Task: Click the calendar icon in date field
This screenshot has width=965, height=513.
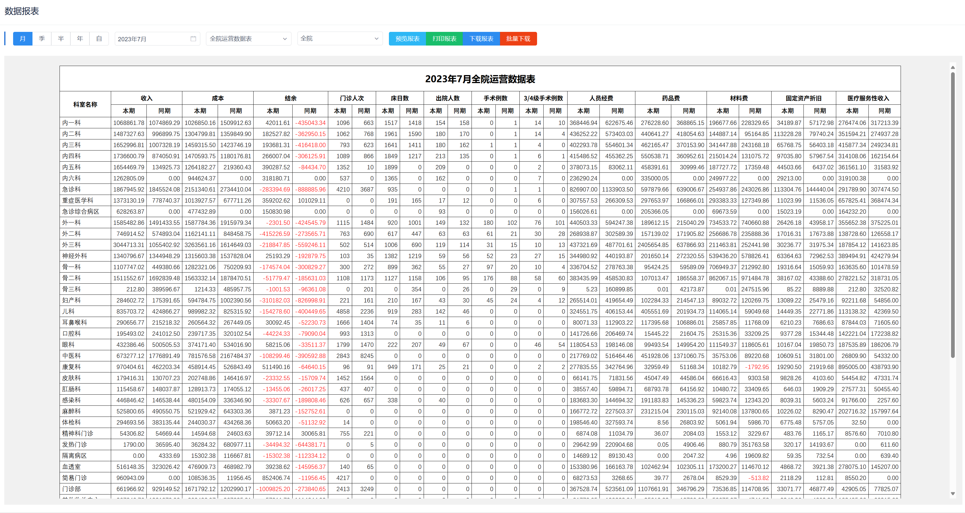Action: 193,38
